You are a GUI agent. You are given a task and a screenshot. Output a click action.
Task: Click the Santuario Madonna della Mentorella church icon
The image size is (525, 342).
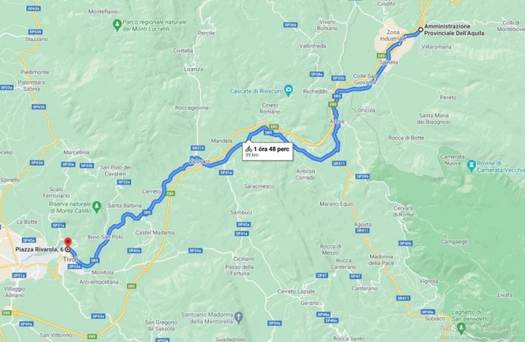[239, 317]
